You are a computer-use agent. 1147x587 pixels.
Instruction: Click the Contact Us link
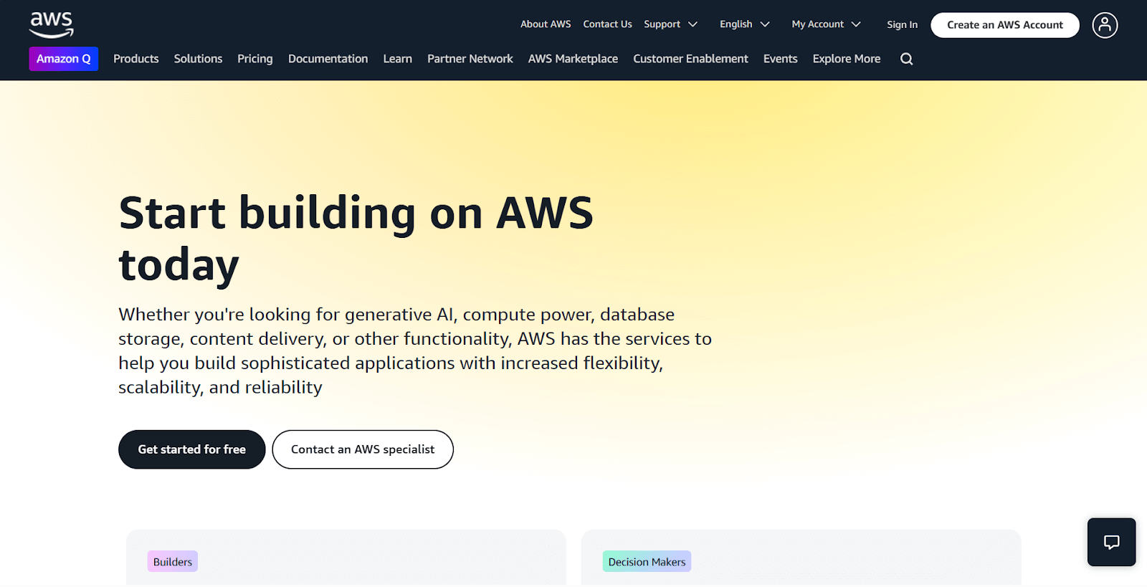click(607, 24)
